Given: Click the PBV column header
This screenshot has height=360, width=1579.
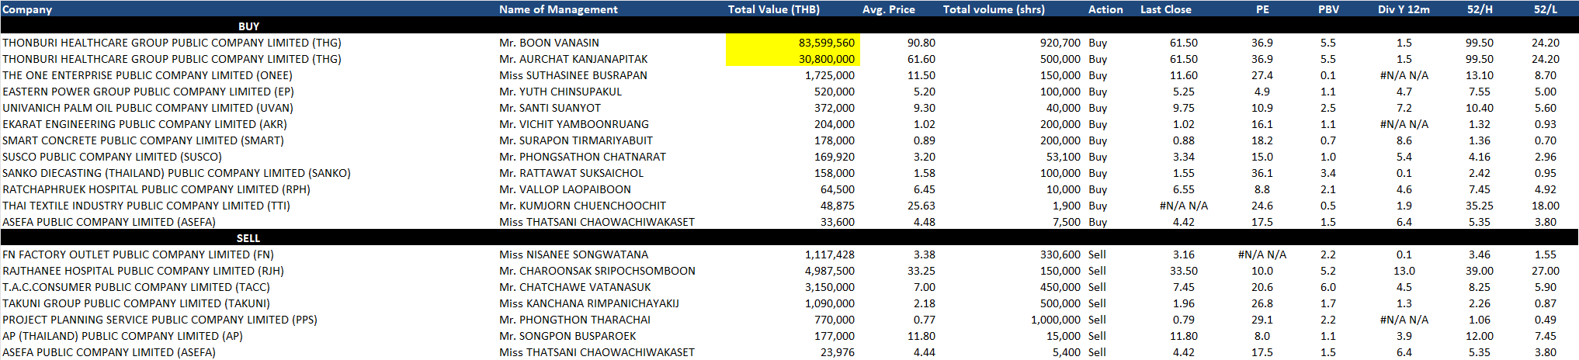Looking at the screenshot, I should pos(1327,9).
